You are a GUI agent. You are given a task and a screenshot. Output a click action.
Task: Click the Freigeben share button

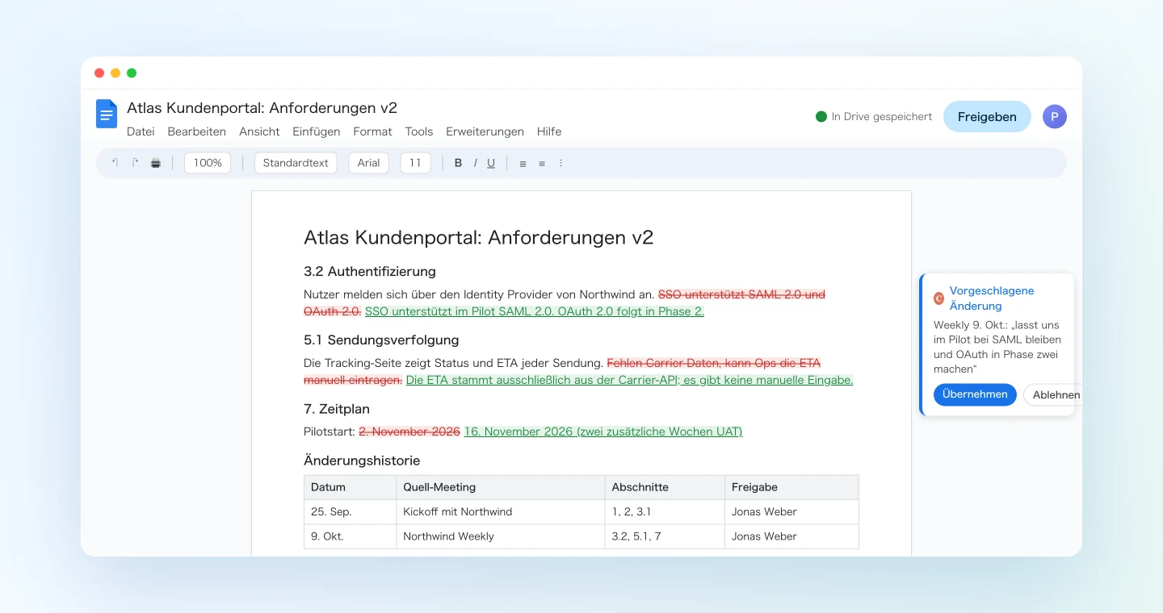[987, 117]
